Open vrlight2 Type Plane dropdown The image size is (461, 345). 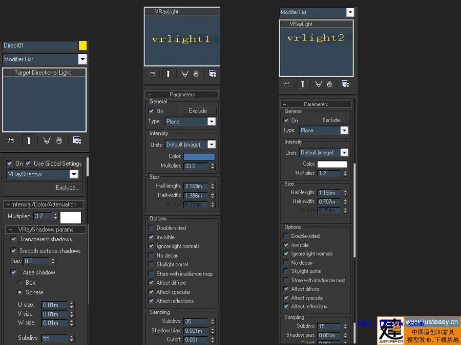tap(344, 130)
